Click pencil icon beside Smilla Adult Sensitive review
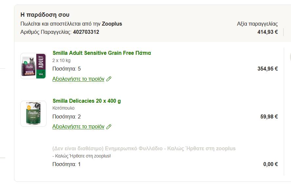 click(x=109, y=79)
